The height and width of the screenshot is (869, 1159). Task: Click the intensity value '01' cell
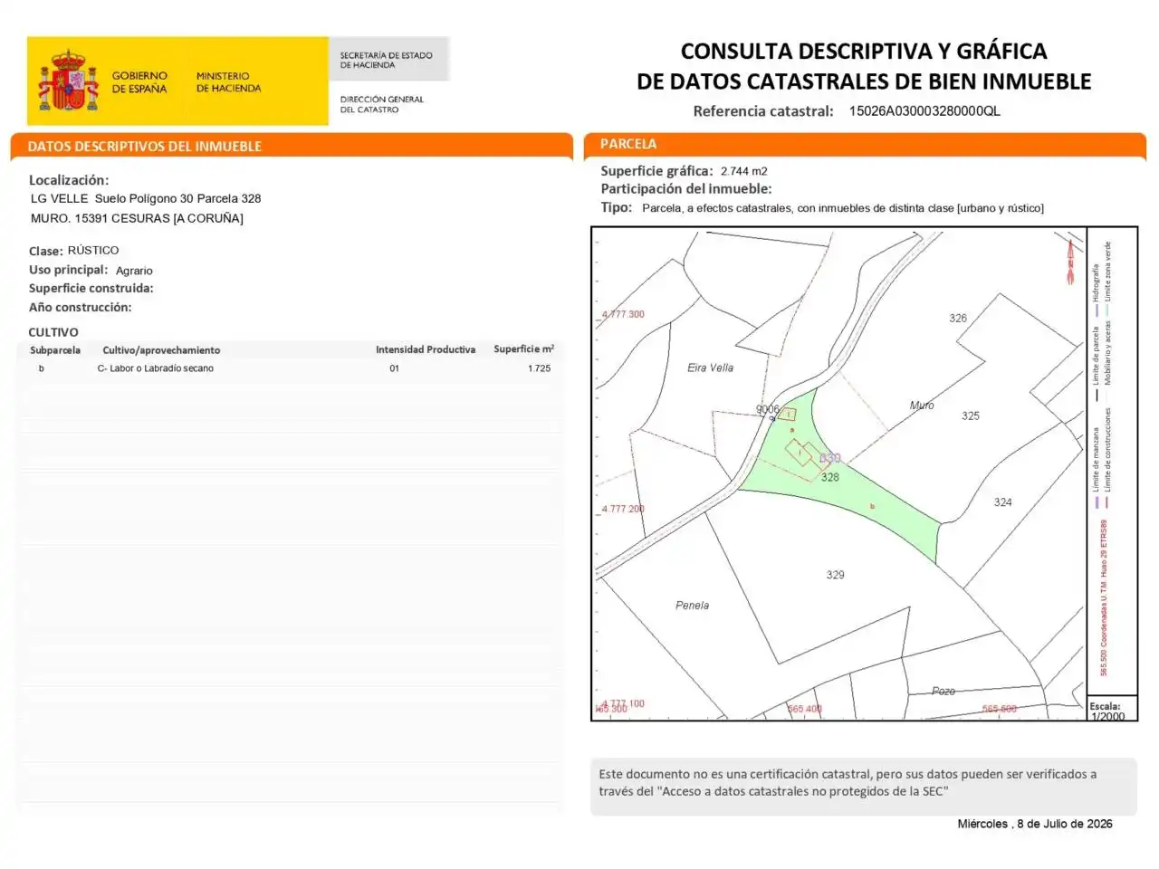[x=394, y=368]
